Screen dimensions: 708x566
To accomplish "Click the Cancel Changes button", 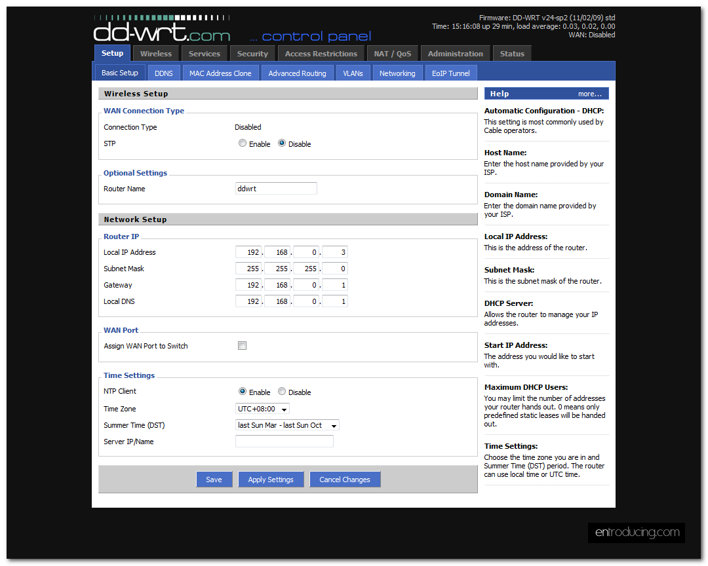I will pos(345,480).
